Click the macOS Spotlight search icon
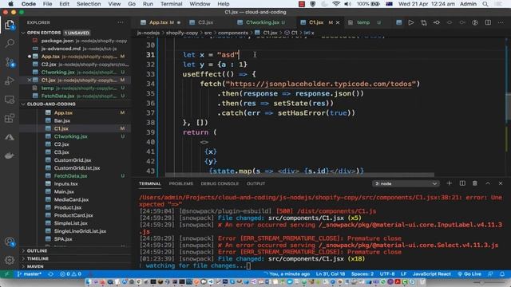Image resolution: width=511 pixels, height=287 pixels. 485,4
